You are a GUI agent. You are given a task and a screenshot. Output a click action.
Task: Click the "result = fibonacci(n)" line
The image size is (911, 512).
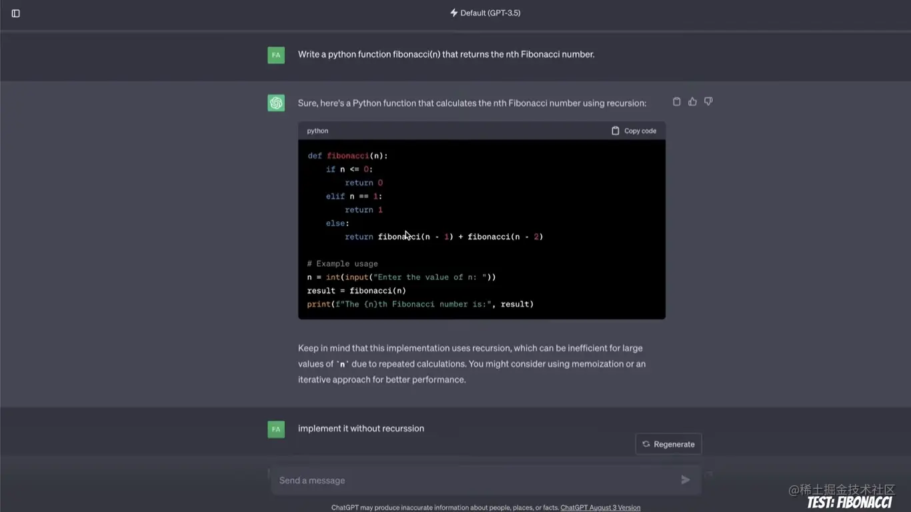tap(356, 291)
